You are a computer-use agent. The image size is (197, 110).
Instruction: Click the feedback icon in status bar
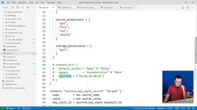click(189, 108)
